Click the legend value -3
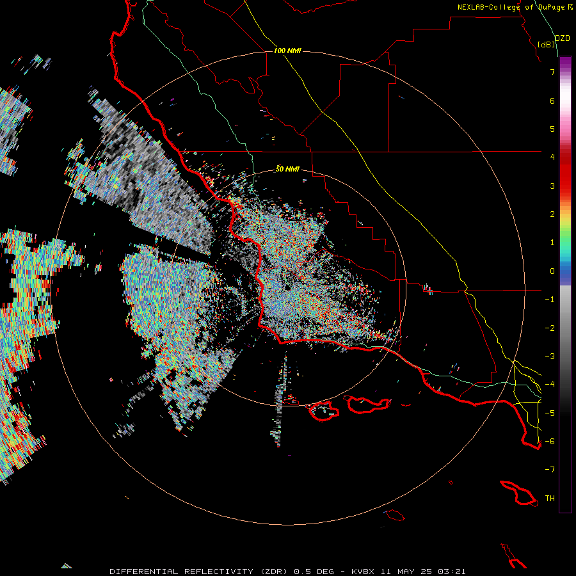 coord(550,356)
